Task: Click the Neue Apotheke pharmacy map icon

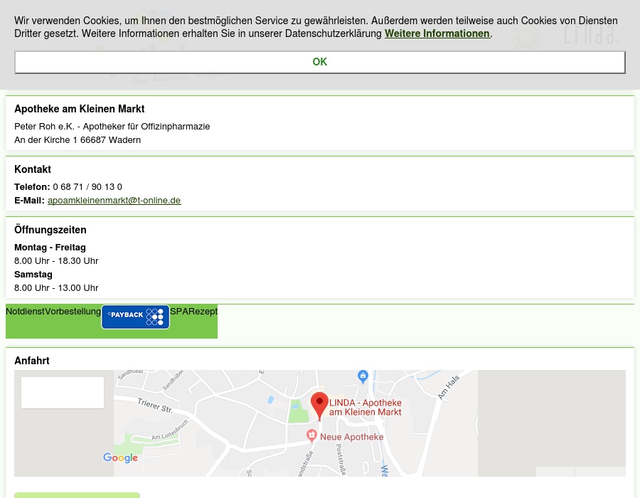Action: [x=311, y=435]
